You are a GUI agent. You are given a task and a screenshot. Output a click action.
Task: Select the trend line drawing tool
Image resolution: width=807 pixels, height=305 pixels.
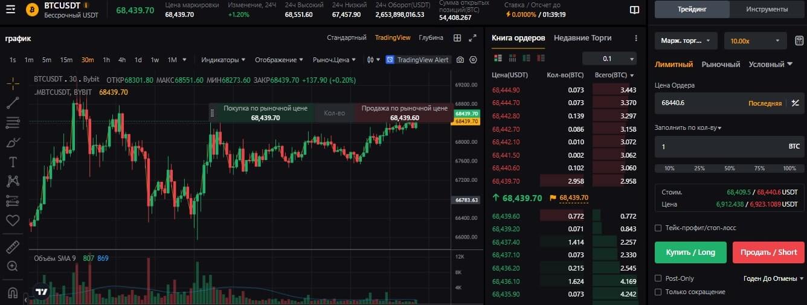pyautogui.click(x=12, y=103)
